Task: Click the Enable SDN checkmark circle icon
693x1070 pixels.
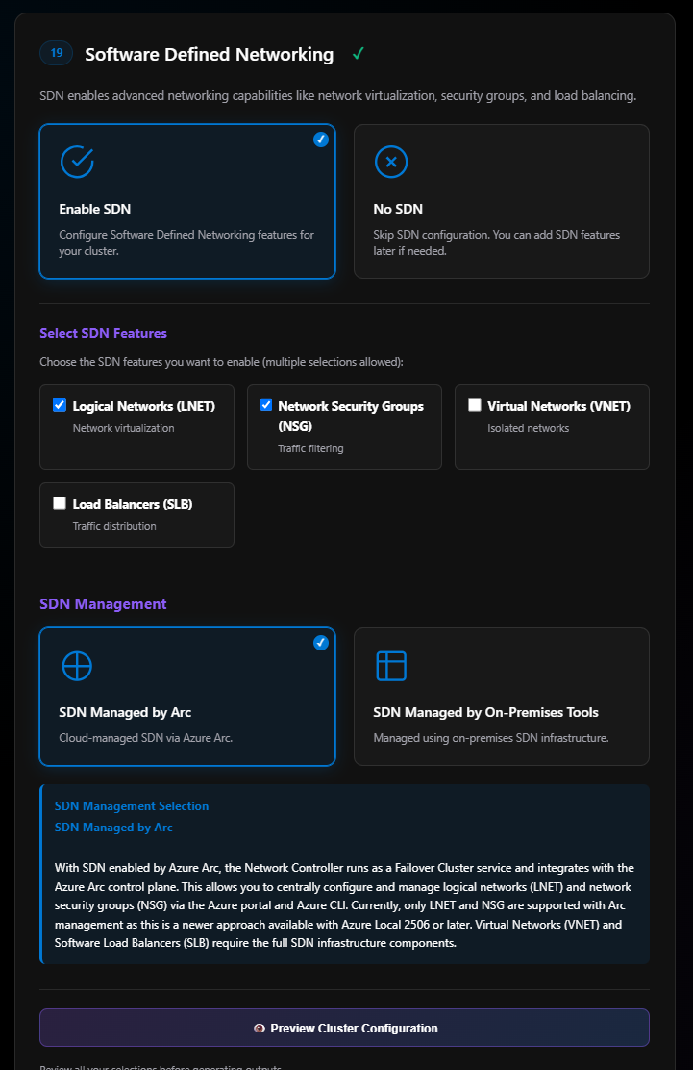Action: pos(77,162)
